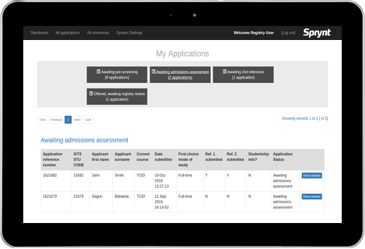The image size is (365, 249).
Task: Click date 21 Sep 2016 16:14:52
Action: pyautogui.click(x=162, y=202)
